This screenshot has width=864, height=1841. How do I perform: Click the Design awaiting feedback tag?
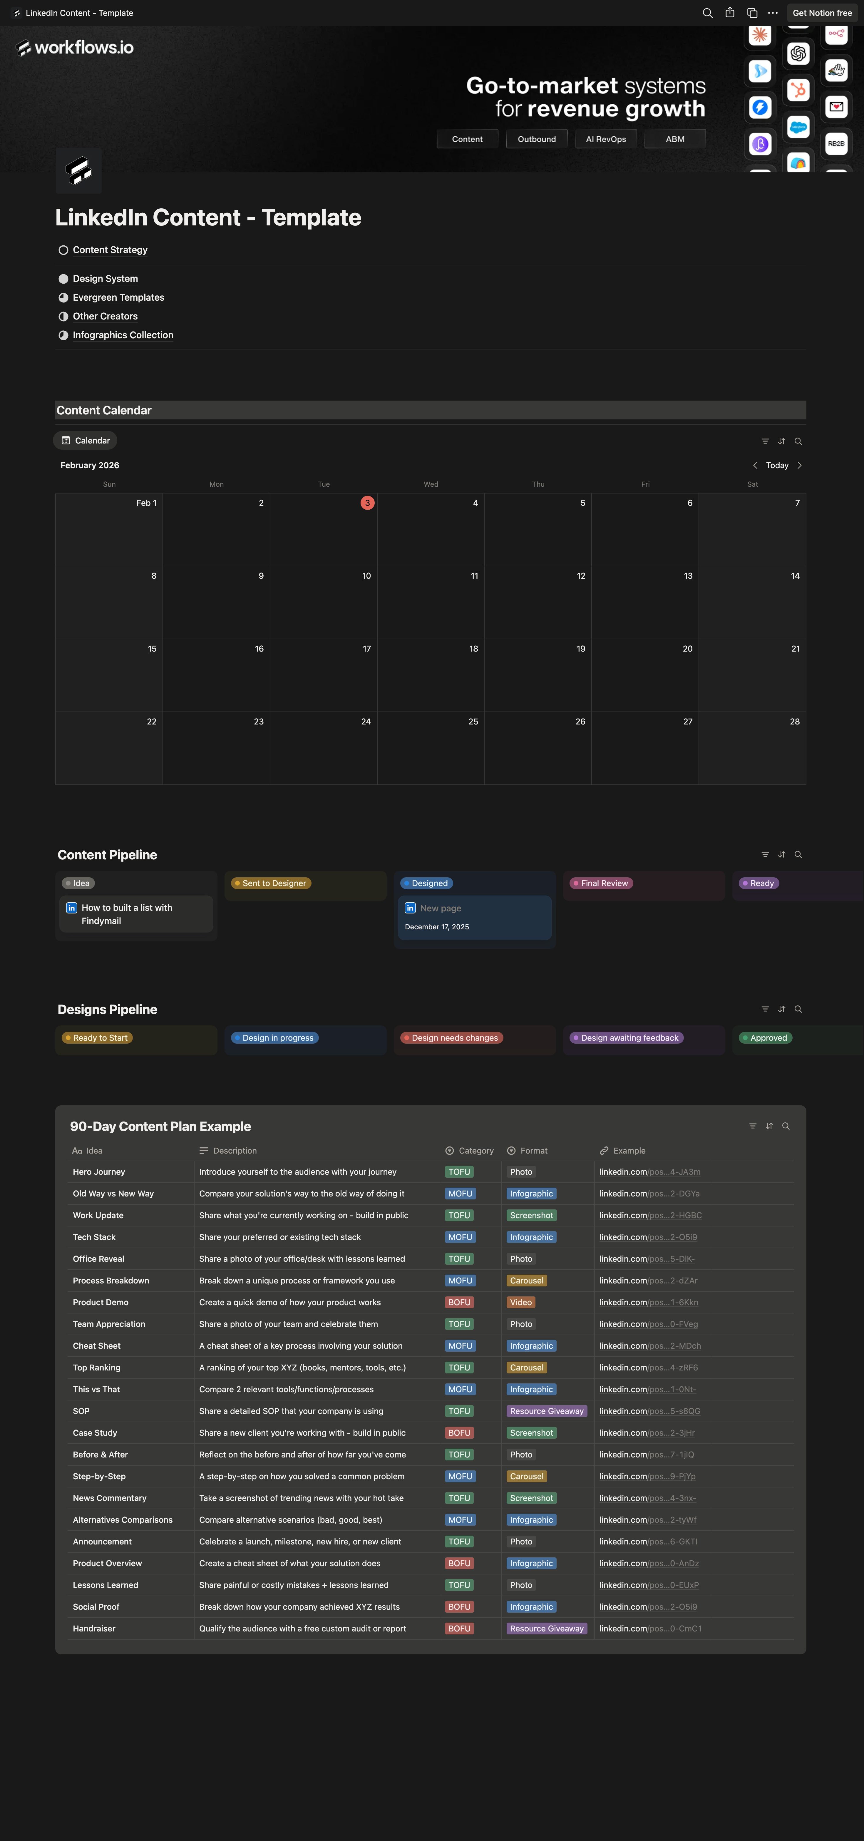[627, 1038]
